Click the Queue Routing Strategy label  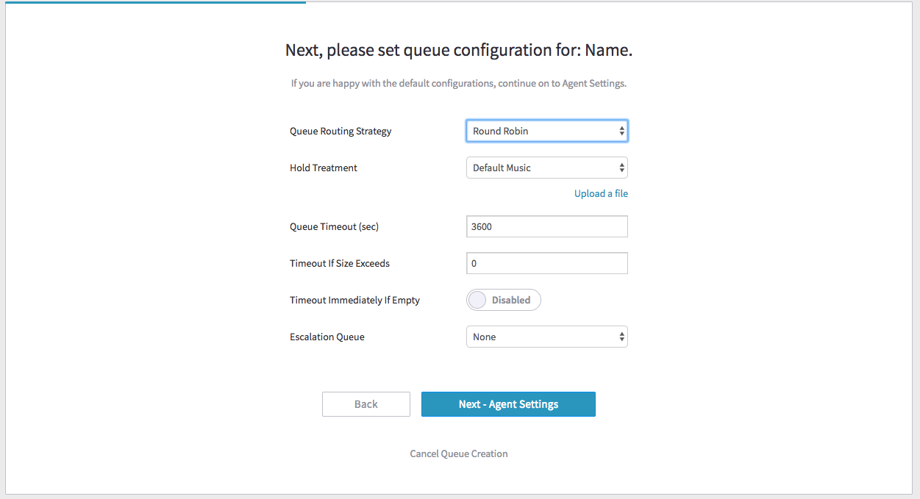(x=340, y=131)
